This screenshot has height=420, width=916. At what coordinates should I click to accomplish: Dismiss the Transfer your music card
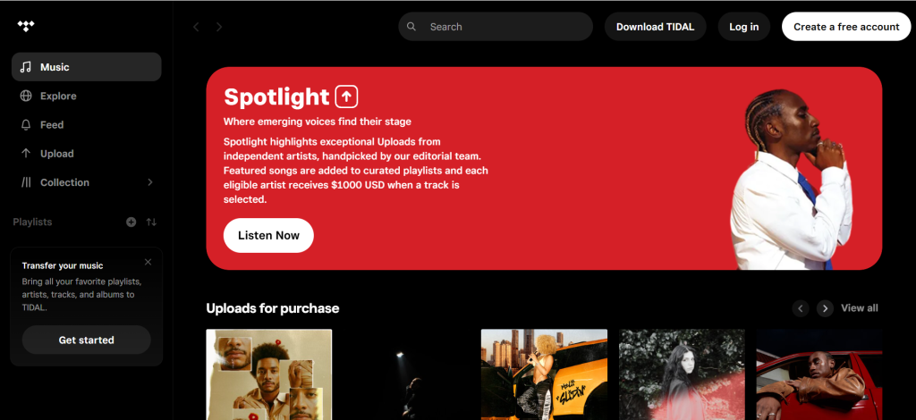coord(148,262)
